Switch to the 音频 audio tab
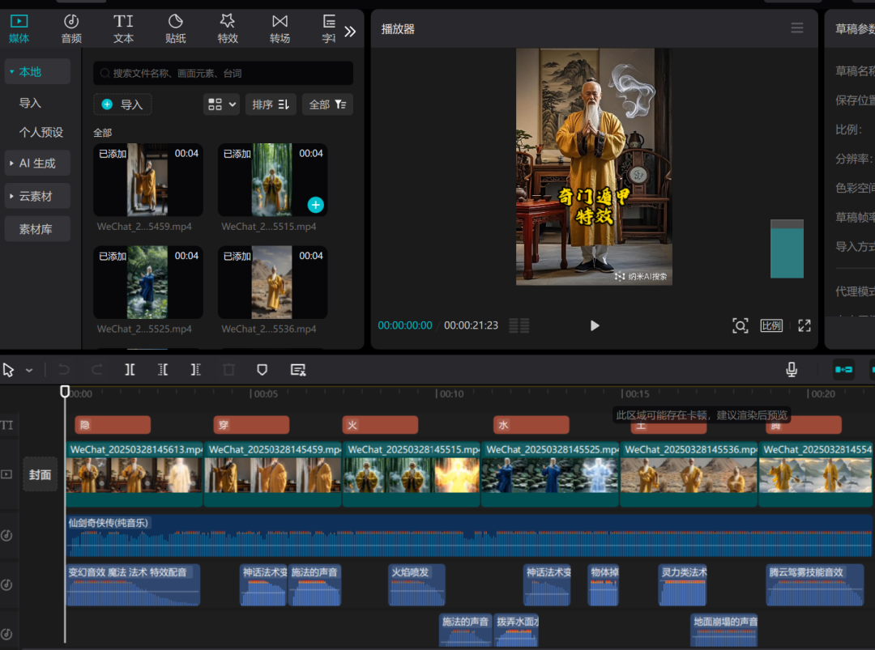 point(71,28)
